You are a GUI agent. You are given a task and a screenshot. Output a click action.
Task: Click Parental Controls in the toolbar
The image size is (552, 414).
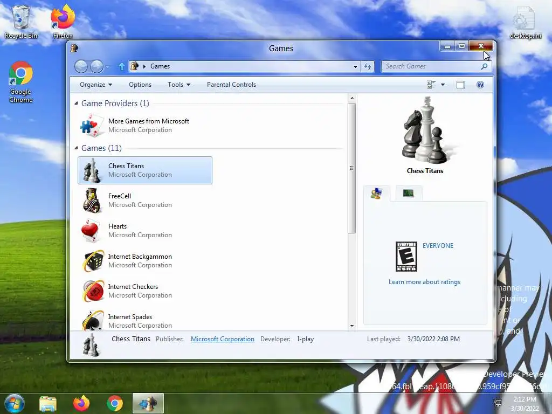231,85
